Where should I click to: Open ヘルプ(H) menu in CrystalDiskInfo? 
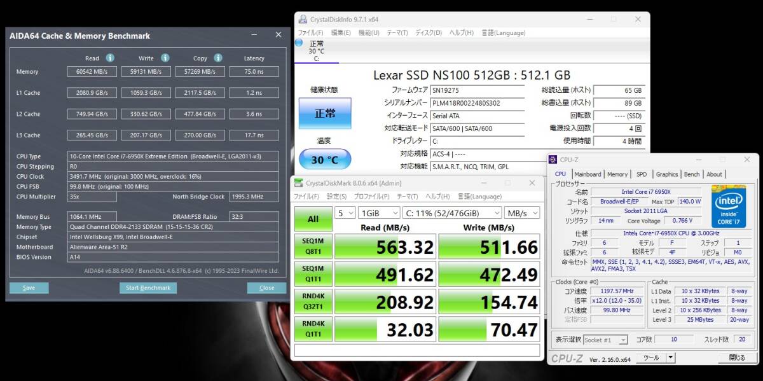(x=463, y=32)
